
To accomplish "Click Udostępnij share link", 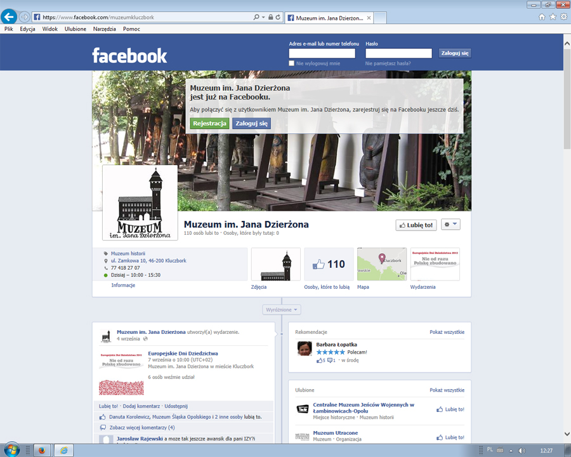I will tap(176, 406).
